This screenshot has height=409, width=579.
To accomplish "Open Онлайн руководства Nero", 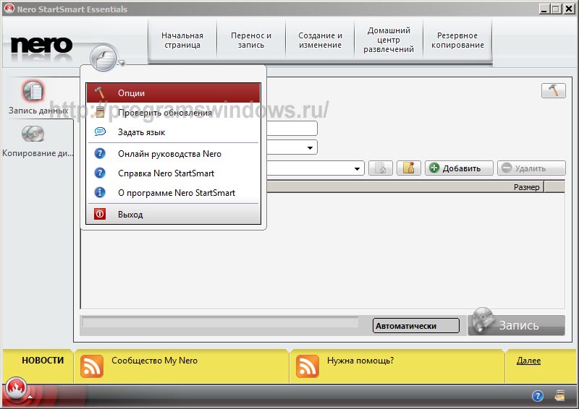I will 173,154.
